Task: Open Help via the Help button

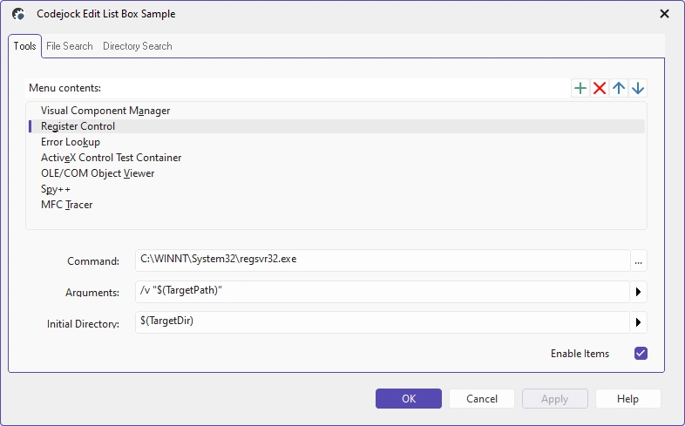Action: [x=627, y=398]
